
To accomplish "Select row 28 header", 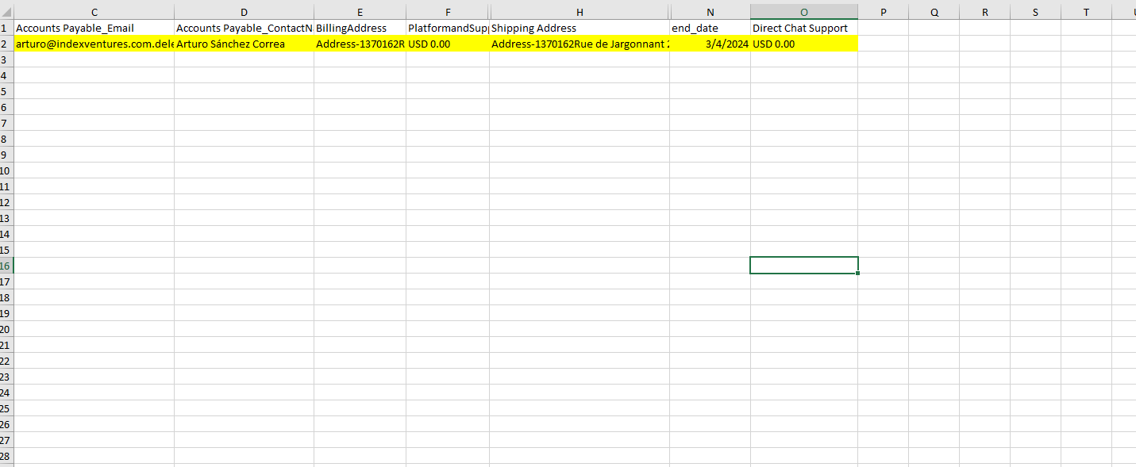I will pyautogui.click(x=6, y=456).
